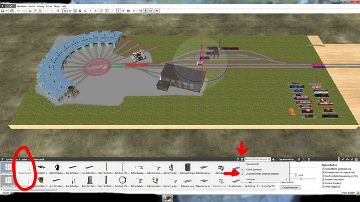Toggle the sound speaker icon
Image resolution: width=360 pixels, height=202 pixels.
(x=157, y=11)
